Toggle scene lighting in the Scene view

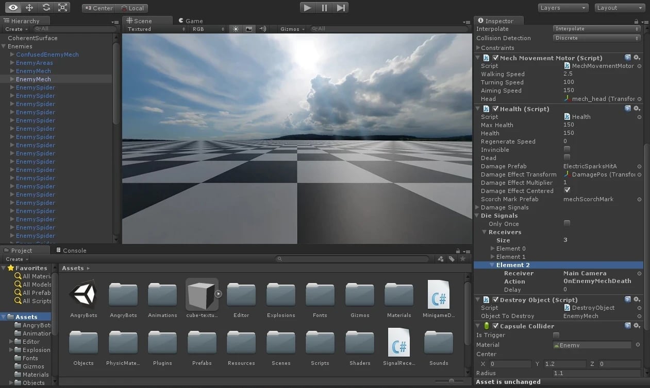[235, 29]
